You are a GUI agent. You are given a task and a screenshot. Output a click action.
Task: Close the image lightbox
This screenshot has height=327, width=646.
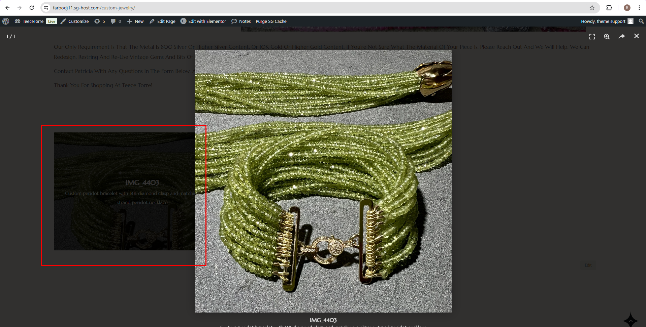(637, 36)
